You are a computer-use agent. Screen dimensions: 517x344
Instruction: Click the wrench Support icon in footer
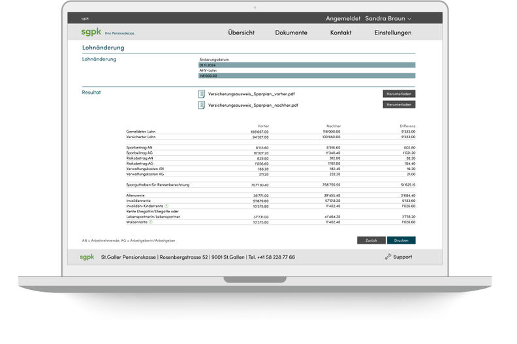point(388,257)
